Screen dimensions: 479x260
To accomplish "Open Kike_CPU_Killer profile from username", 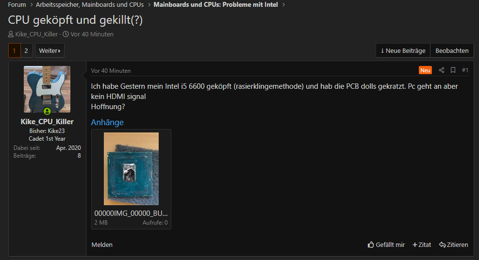I will tap(47, 122).
